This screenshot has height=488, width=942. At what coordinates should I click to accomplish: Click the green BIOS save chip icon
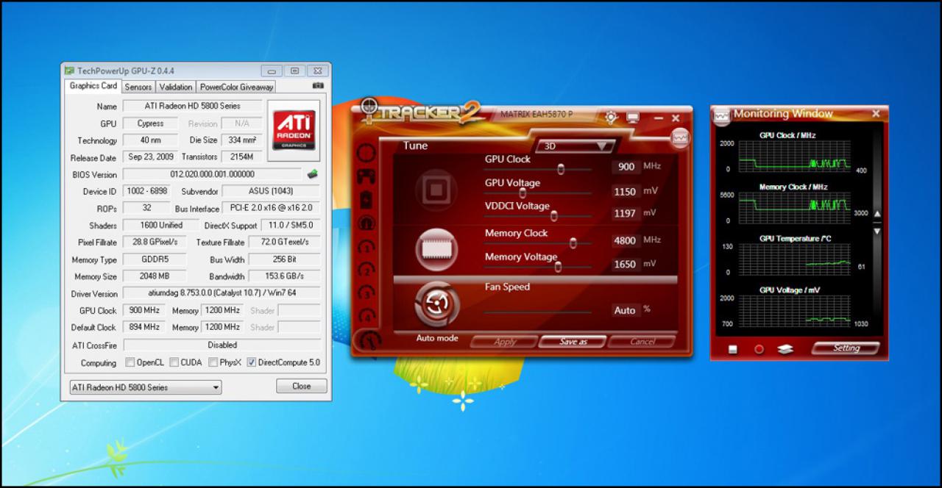(x=313, y=174)
